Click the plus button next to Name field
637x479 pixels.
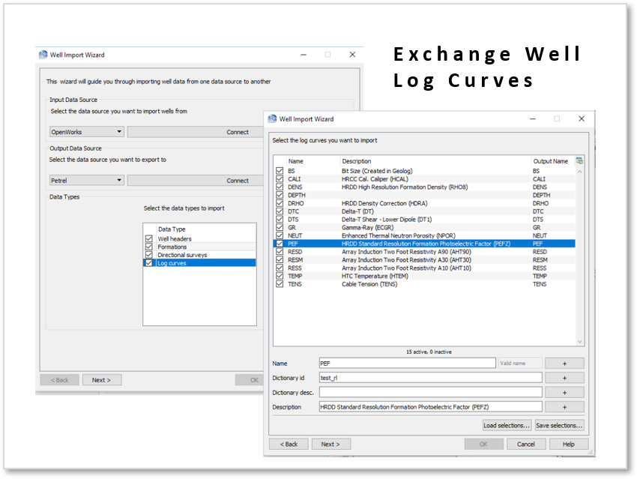pos(564,363)
